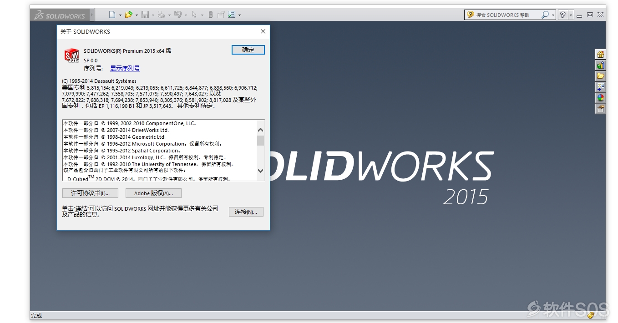Image resolution: width=618 pixels, height=323 pixels.
Task: Open SOLIDWORKS Resources home tab in the task pane
Action: (x=600, y=54)
